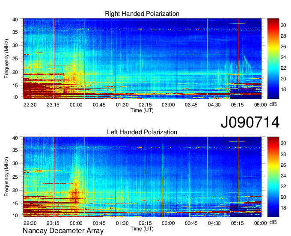This screenshot has width=291, height=236.
Task: Click the '03:00' tick label on the top plot
Action: click(168, 105)
